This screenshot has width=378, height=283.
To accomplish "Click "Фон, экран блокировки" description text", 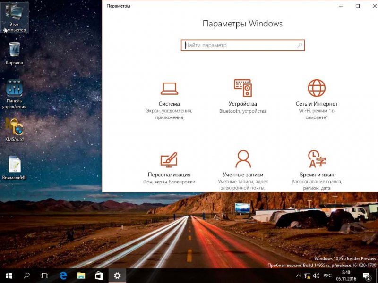I will tap(169, 182).
